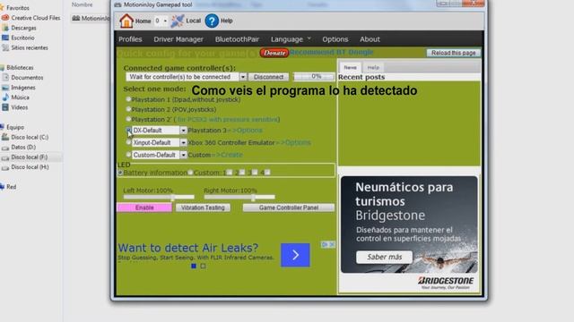Open connected game controller dropdown
This screenshot has height=322, width=574.
(x=243, y=77)
